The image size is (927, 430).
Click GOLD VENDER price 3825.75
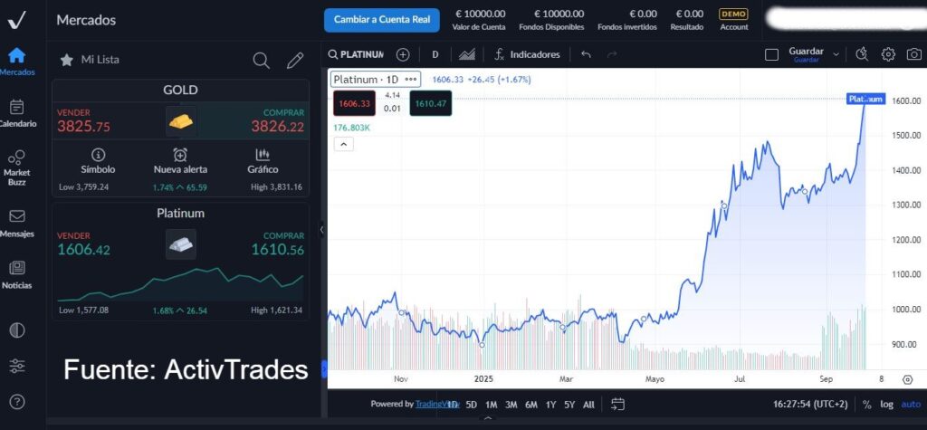(83, 127)
